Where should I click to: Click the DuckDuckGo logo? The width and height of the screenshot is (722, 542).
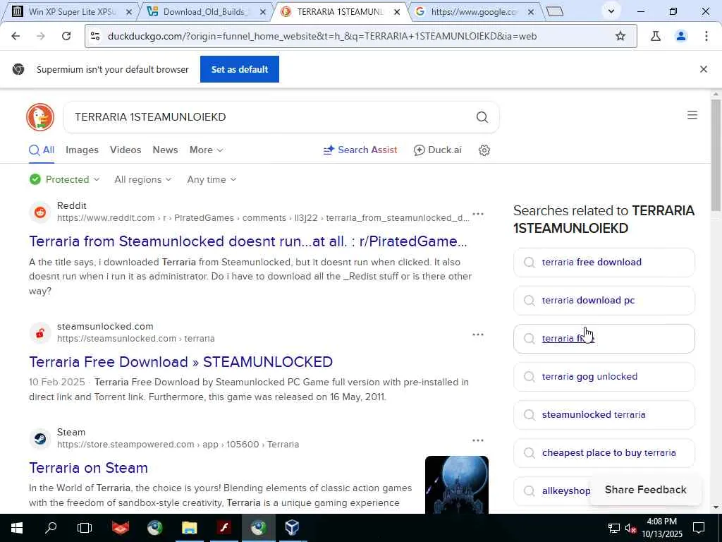[x=40, y=117]
